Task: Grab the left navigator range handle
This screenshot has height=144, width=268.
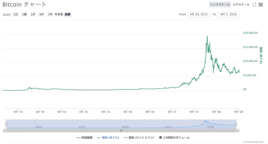Action: pyautogui.click(x=6, y=124)
